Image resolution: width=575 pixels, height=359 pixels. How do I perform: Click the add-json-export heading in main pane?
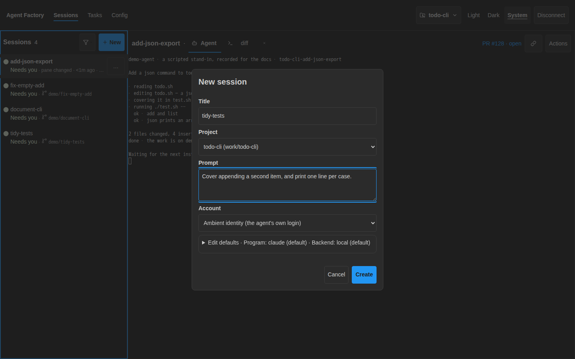156,43
